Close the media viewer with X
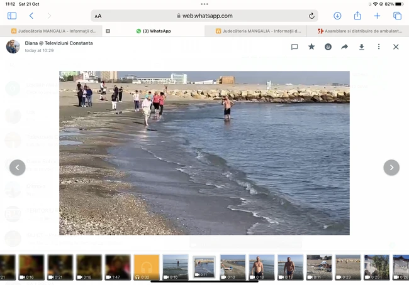The width and height of the screenshot is (409, 285). coord(396,46)
